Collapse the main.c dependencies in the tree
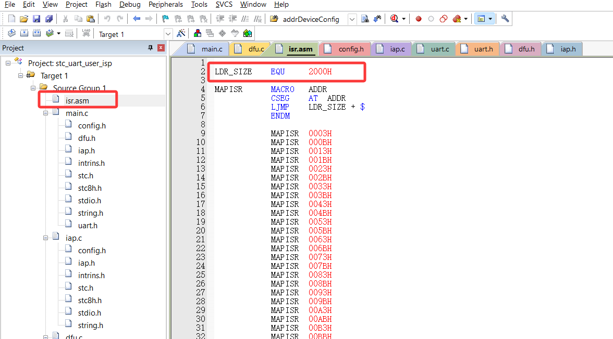The width and height of the screenshot is (613, 339). pyautogui.click(x=45, y=112)
